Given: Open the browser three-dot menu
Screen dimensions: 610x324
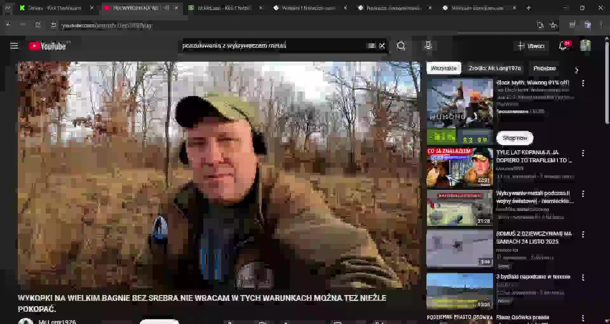Looking at the screenshot, I should (601, 25).
